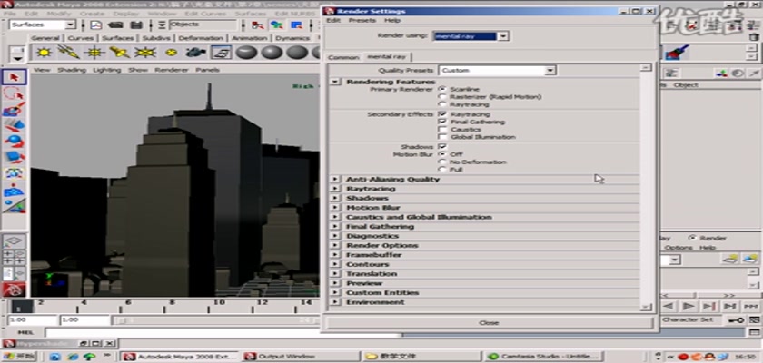This screenshot has width=763, height=363.
Task: Create a Spot Light from shelf
Action: pyautogui.click(x=120, y=52)
